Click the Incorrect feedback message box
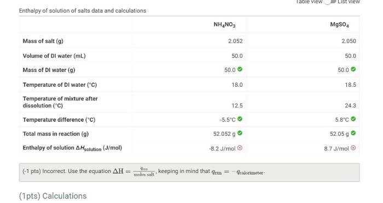 point(189,172)
